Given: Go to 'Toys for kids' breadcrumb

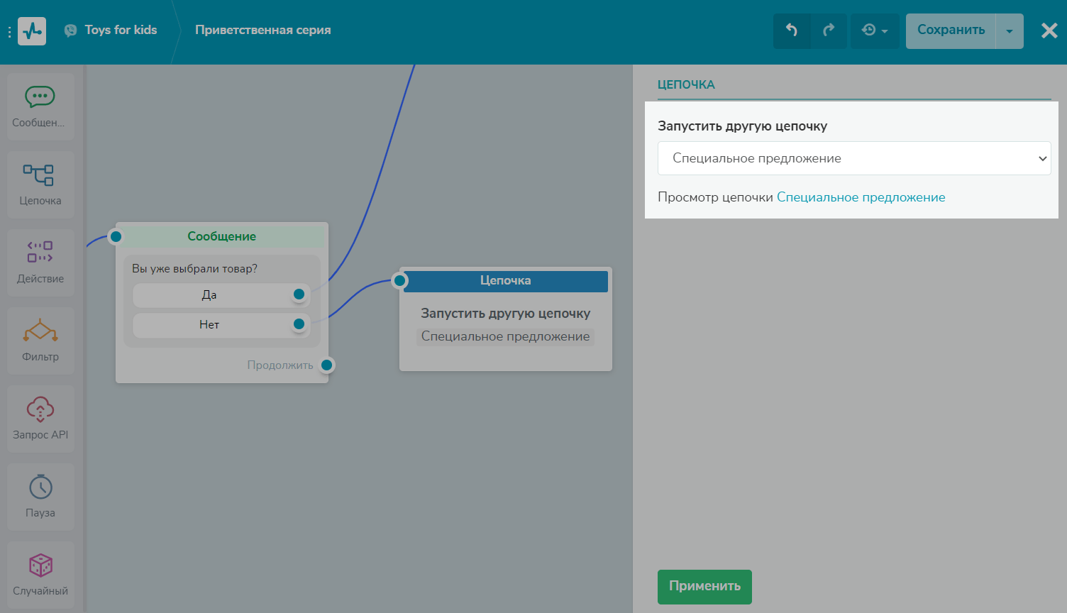Looking at the screenshot, I should click(121, 30).
